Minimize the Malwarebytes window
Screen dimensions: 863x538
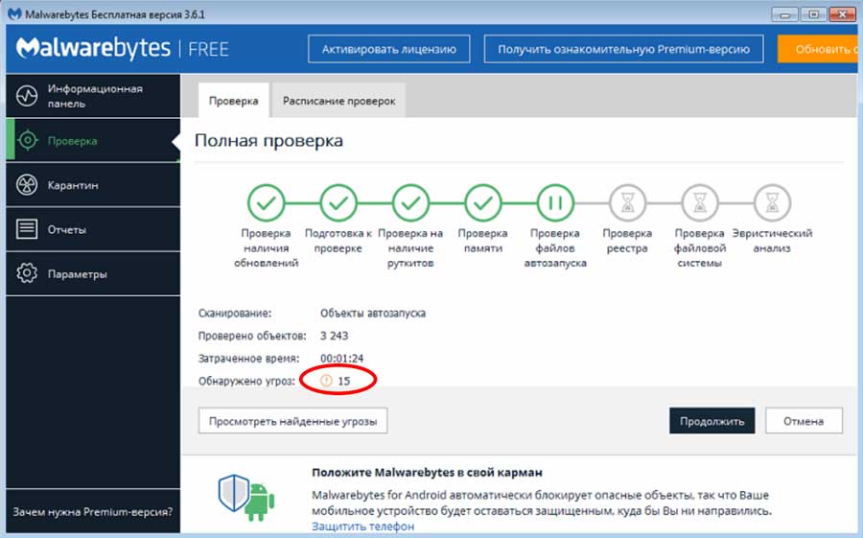pos(784,14)
